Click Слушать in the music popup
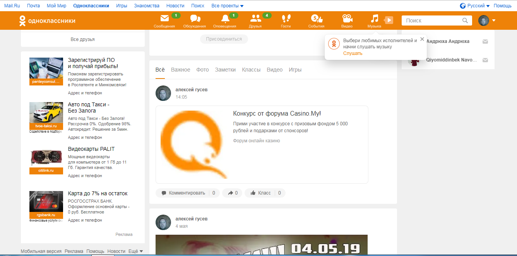The width and height of the screenshot is (517, 256). pos(353,53)
